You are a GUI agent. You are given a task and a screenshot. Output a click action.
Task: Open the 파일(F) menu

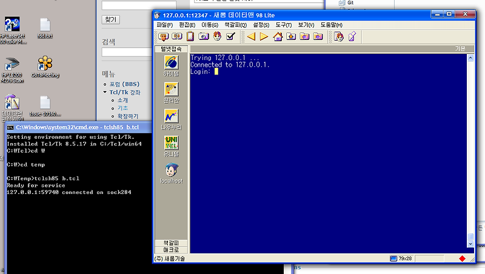(x=164, y=25)
